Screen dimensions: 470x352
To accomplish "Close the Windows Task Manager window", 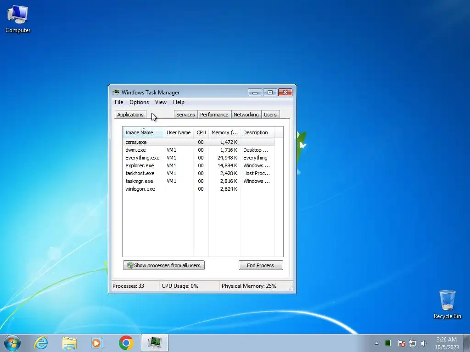I will pos(285,93).
